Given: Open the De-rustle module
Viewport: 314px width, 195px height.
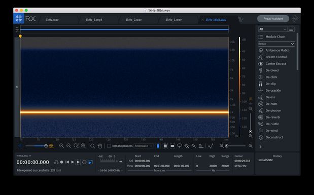Looking at the screenshot, I should 268,124.
